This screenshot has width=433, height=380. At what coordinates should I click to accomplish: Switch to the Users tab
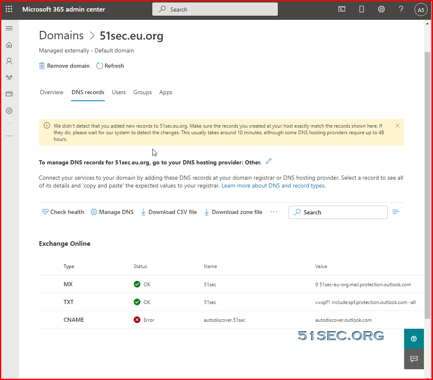(x=119, y=92)
